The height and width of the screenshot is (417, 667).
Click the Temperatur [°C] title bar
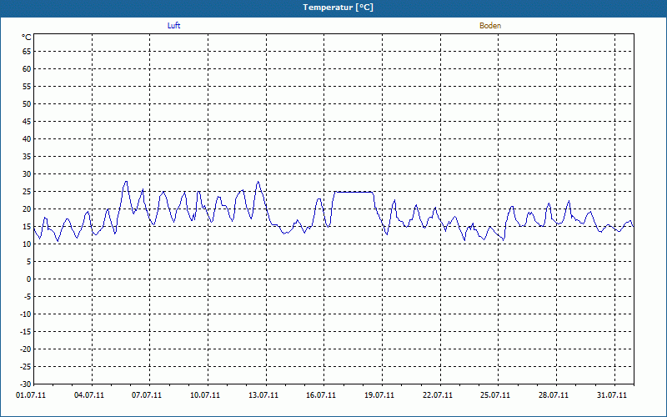(333, 8)
